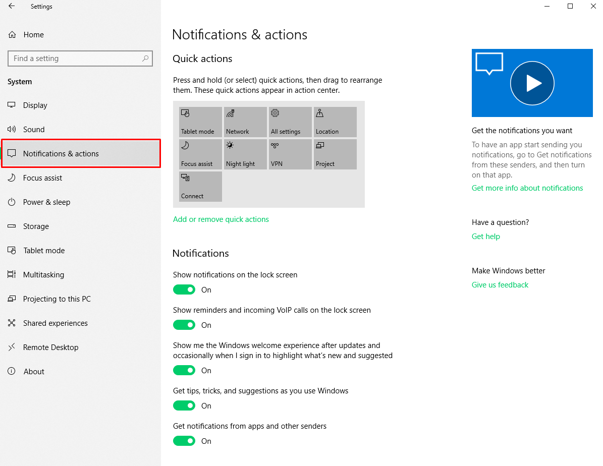This screenshot has width=603, height=466.
Task: Select the Location quick action tile
Action: coord(336,122)
